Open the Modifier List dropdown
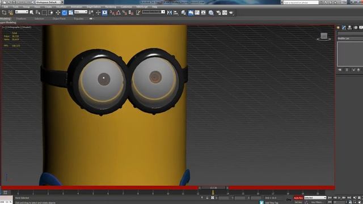This screenshot has width=363, height=204. (x=350, y=39)
